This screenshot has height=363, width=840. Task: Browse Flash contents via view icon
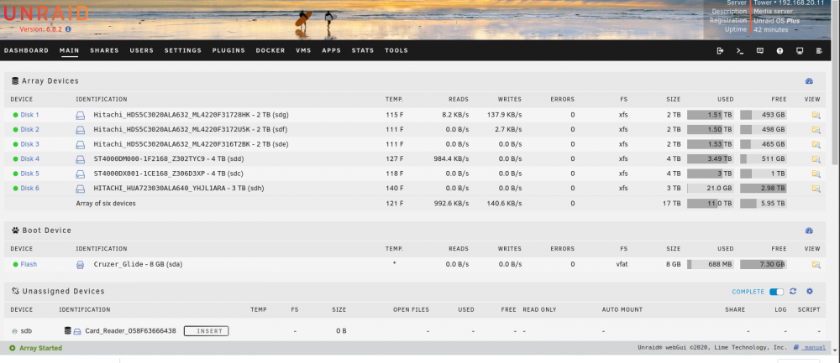[816, 264]
